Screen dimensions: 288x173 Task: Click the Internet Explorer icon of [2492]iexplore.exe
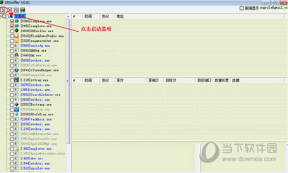[x=17, y=26]
